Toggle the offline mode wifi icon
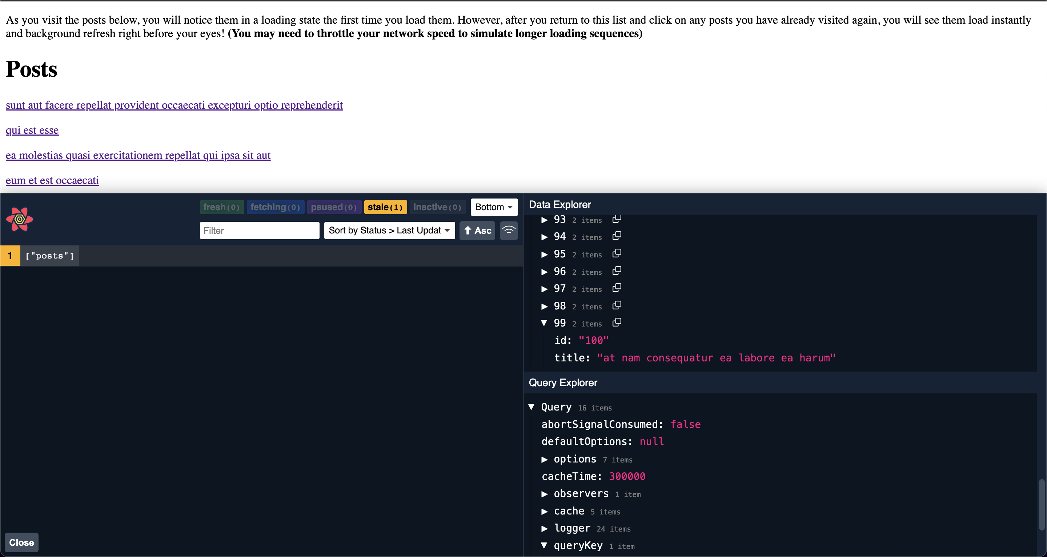Viewport: 1047px width, 557px height. [509, 231]
